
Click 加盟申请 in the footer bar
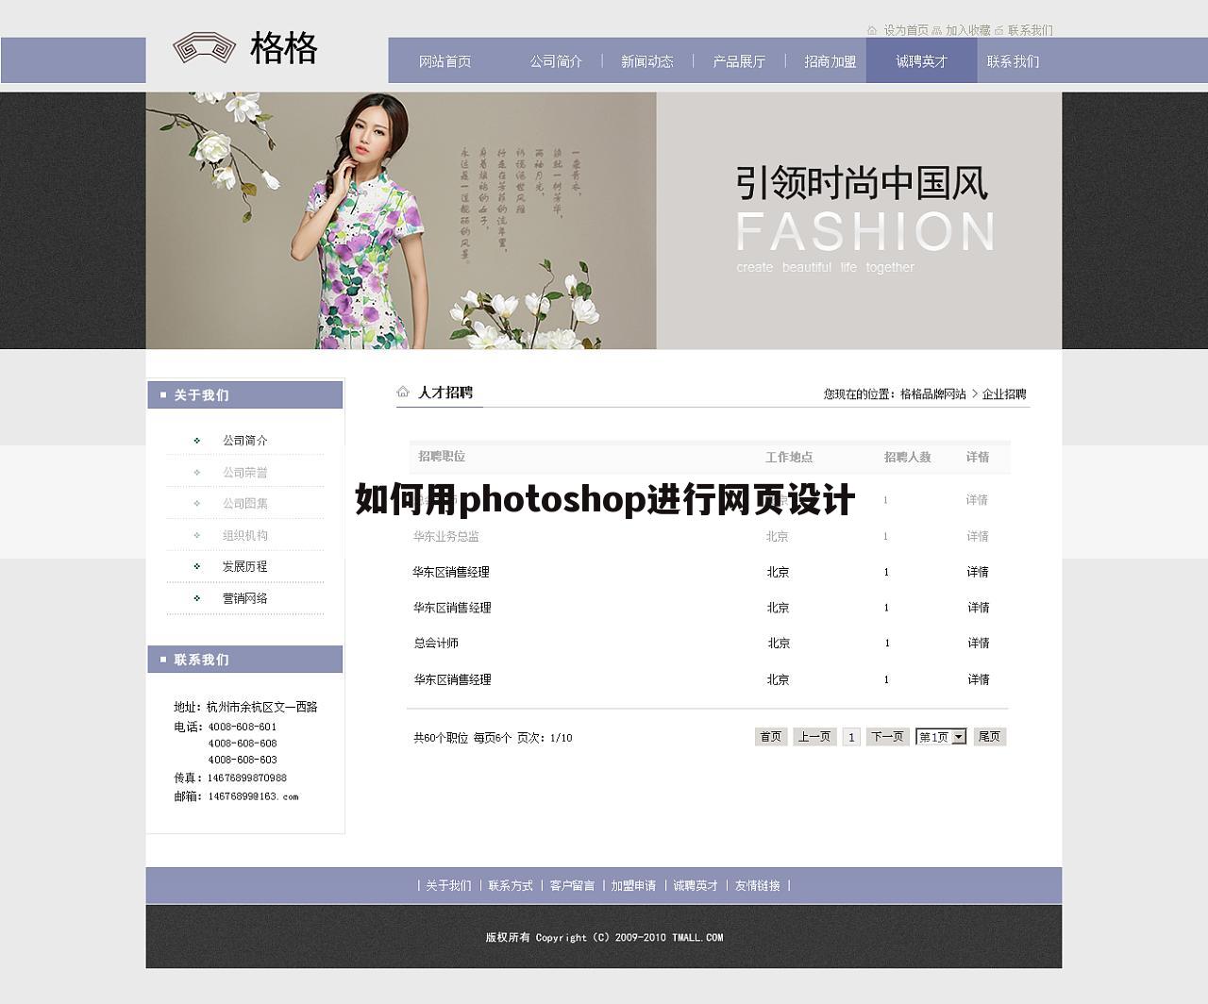point(633,886)
